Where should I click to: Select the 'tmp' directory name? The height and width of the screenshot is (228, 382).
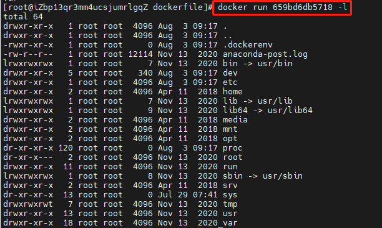(x=230, y=204)
